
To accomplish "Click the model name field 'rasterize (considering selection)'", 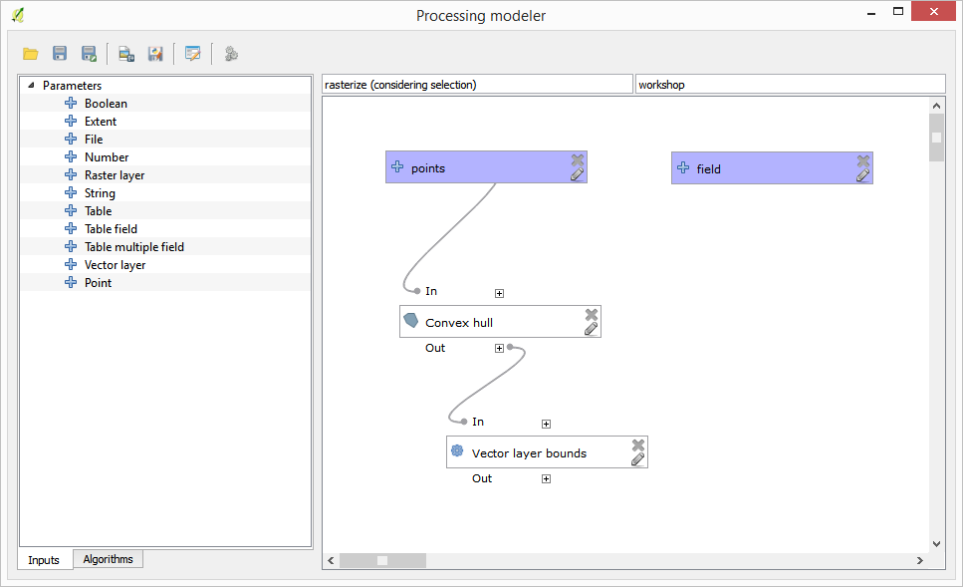I will [477, 85].
